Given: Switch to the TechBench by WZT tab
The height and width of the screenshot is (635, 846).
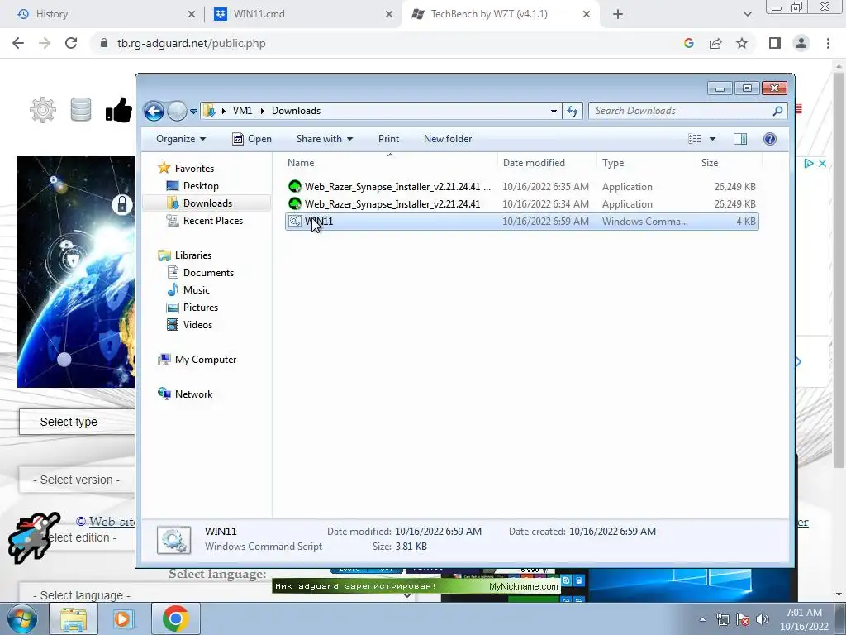Looking at the screenshot, I should pos(499,14).
